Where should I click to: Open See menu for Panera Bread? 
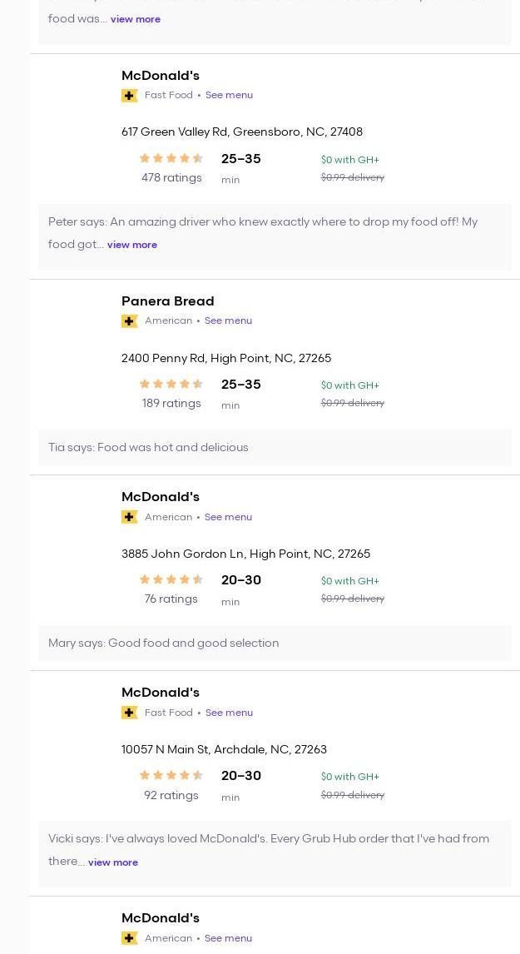coord(228,320)
